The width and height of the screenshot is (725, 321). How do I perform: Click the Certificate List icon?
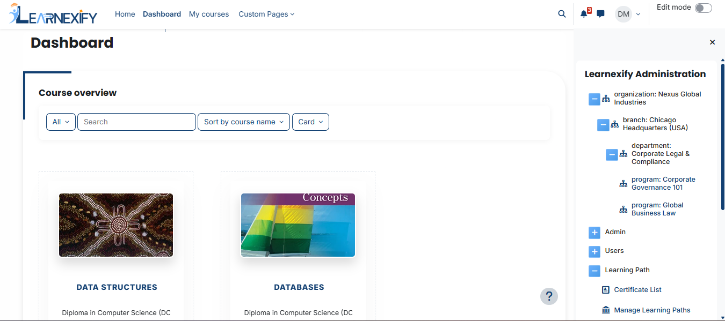click(x=606, y=290)
